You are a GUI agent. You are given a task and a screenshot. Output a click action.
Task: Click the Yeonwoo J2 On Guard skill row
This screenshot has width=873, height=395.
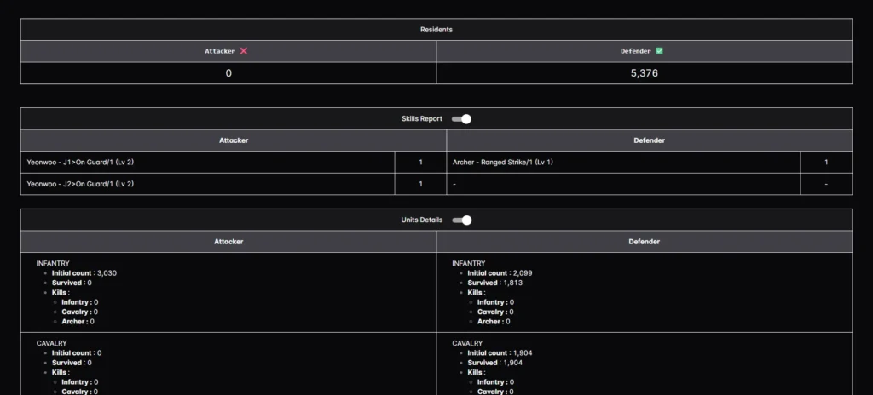click(x=81, y=184)
